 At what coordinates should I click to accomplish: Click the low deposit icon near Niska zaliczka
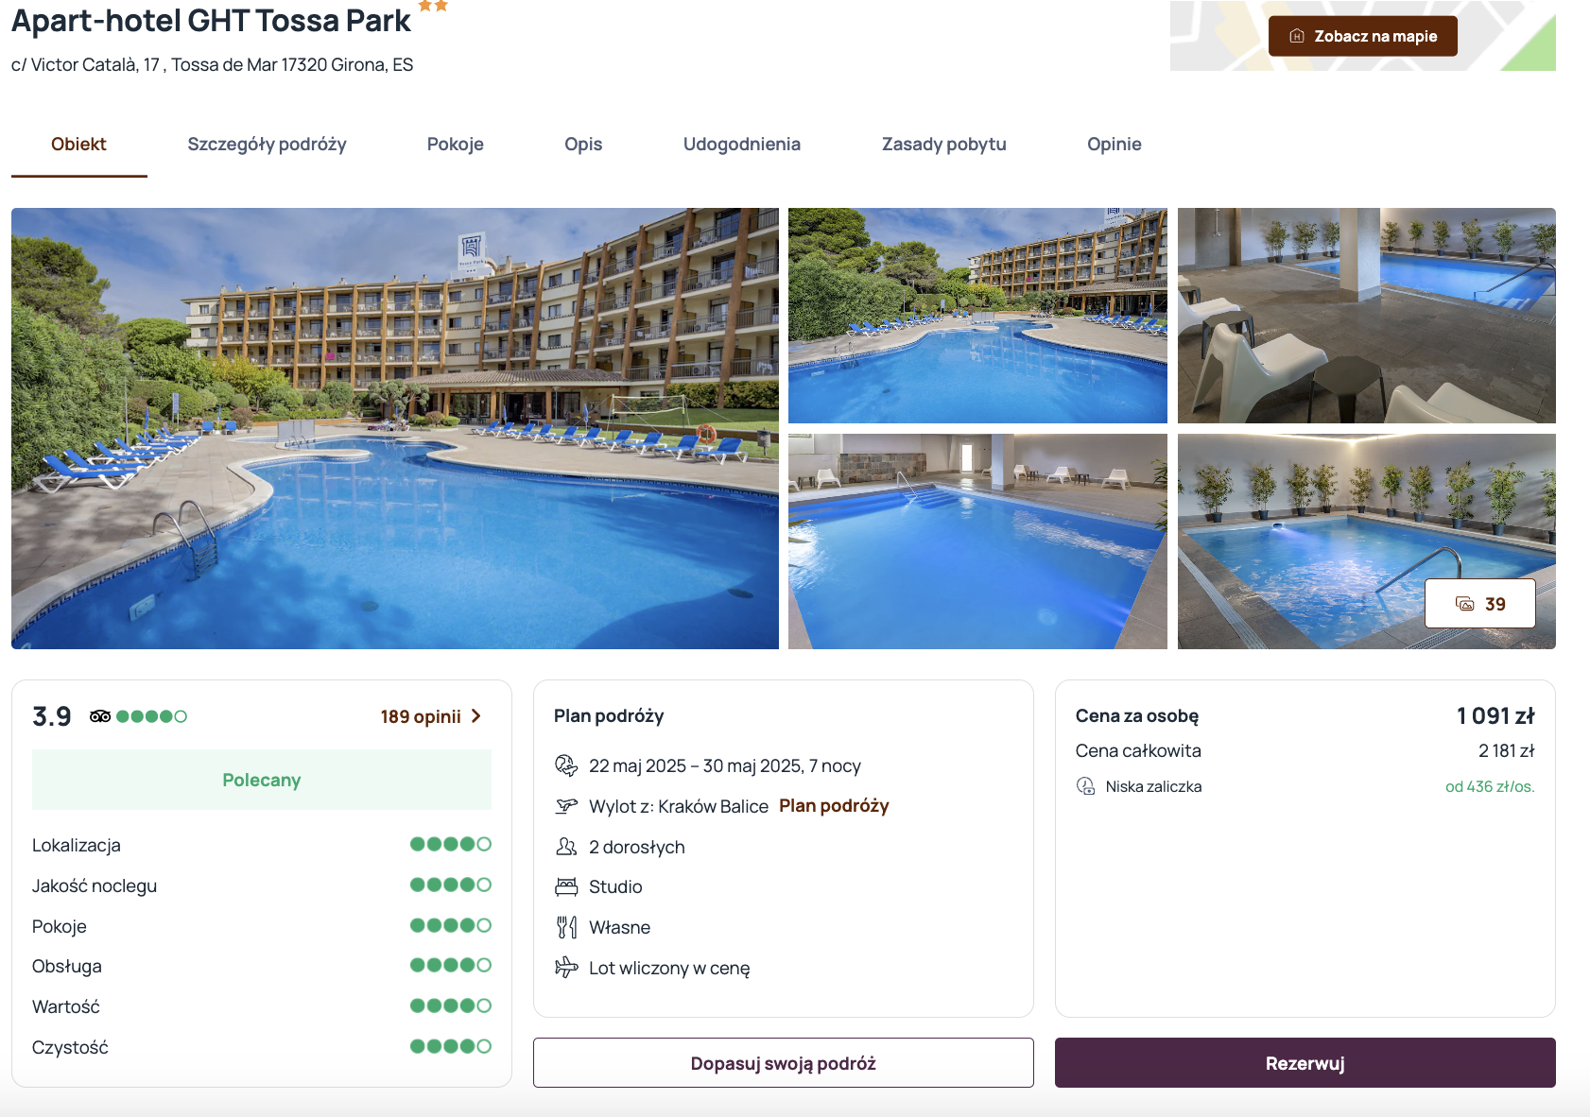pos(1086,786)
